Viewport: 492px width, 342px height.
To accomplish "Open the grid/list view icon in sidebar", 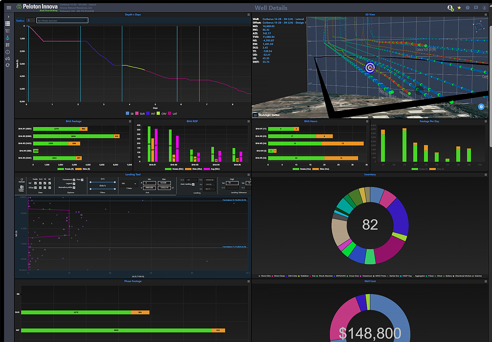I will pos(8,23).
